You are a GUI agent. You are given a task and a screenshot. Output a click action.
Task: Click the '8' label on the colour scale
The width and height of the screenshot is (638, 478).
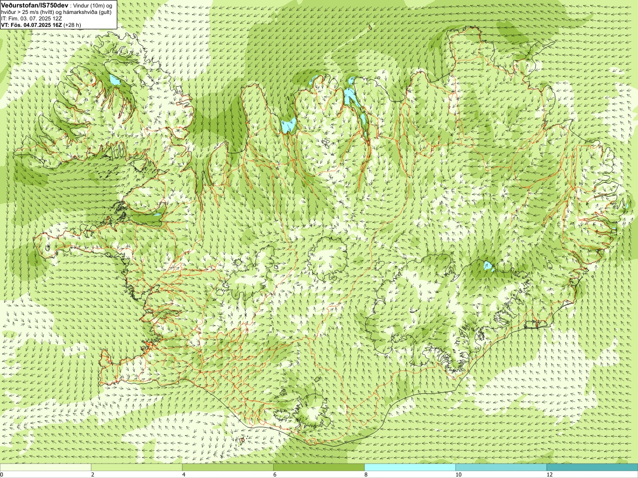366,475
